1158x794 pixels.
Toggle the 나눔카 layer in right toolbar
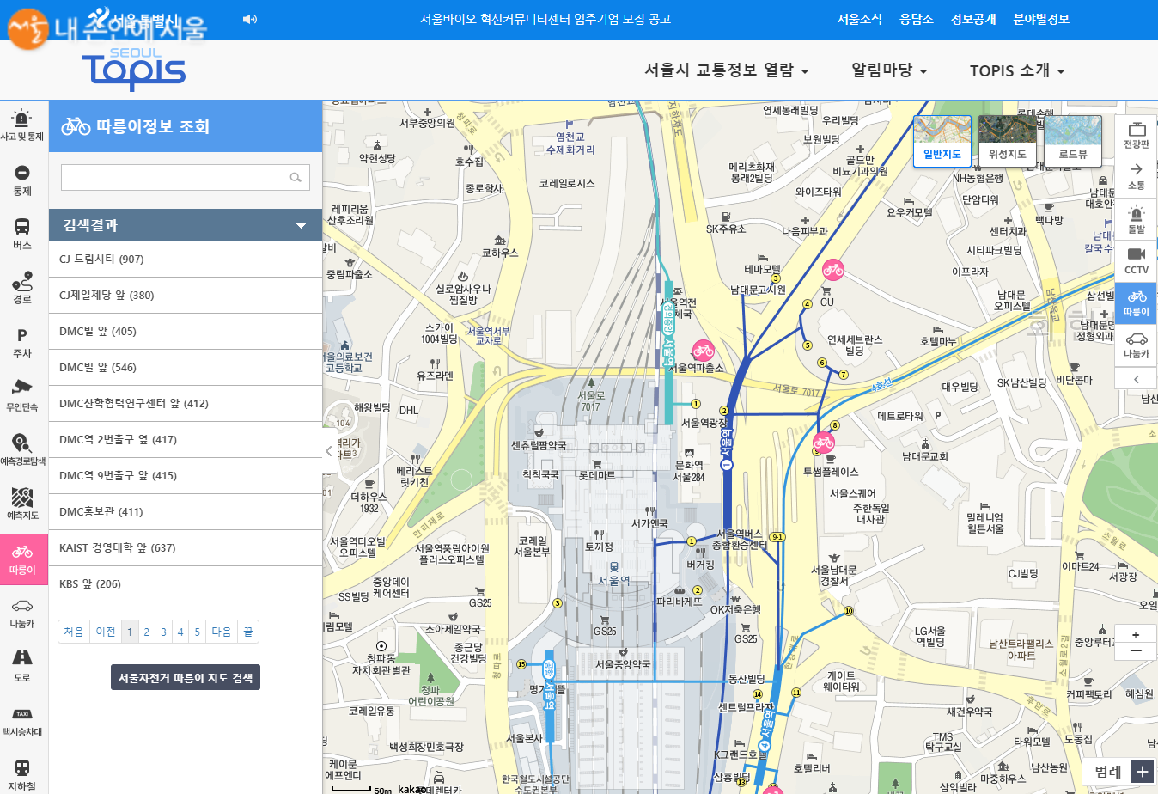click(1136, 345)
